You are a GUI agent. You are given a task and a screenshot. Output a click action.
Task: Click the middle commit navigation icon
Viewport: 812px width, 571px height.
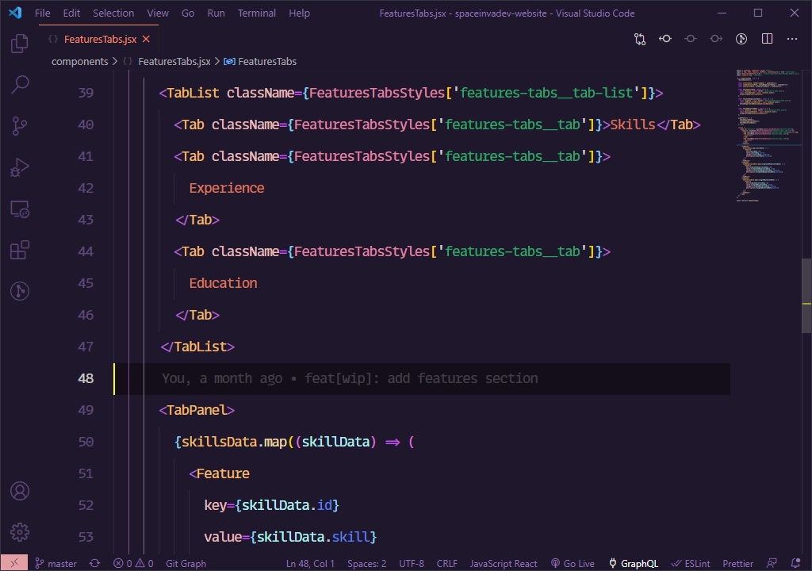pos(691,39)
